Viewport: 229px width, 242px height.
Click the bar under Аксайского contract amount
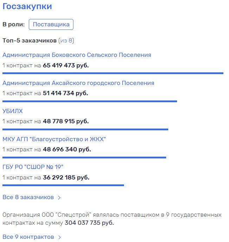tap(90, 101)
